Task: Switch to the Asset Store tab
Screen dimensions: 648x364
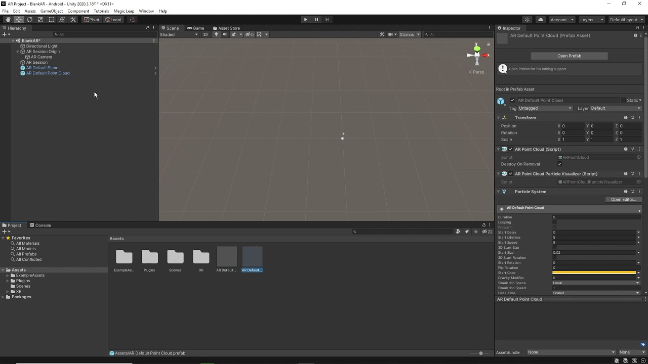Action: (226, 28)
